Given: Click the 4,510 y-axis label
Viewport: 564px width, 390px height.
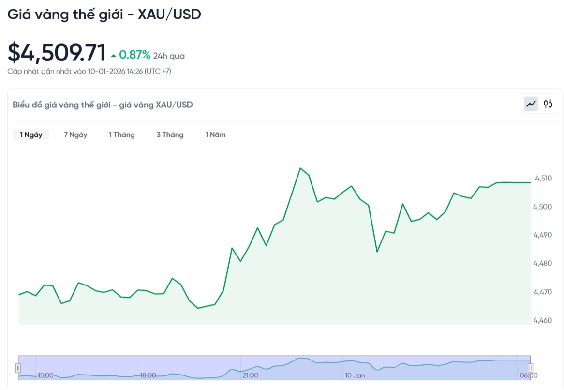Looking at the screenshot, I should (542, 178).
